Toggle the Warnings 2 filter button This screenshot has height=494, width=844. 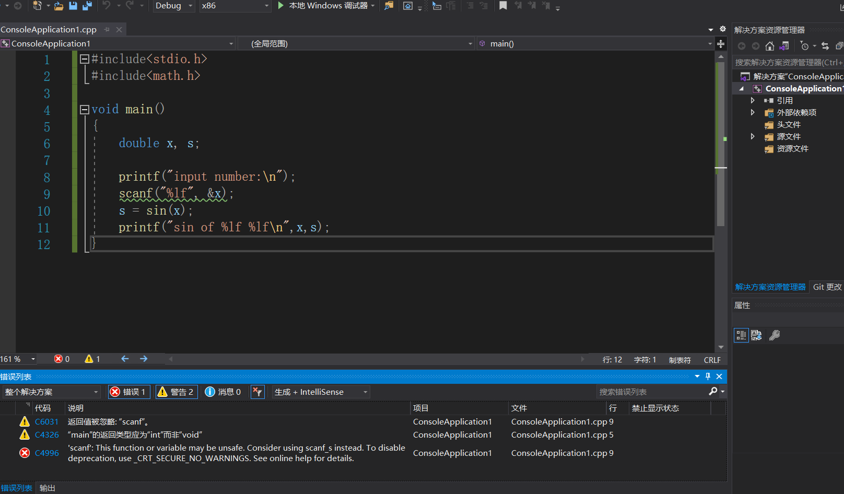pyautogui.click(x=177, y=392)
